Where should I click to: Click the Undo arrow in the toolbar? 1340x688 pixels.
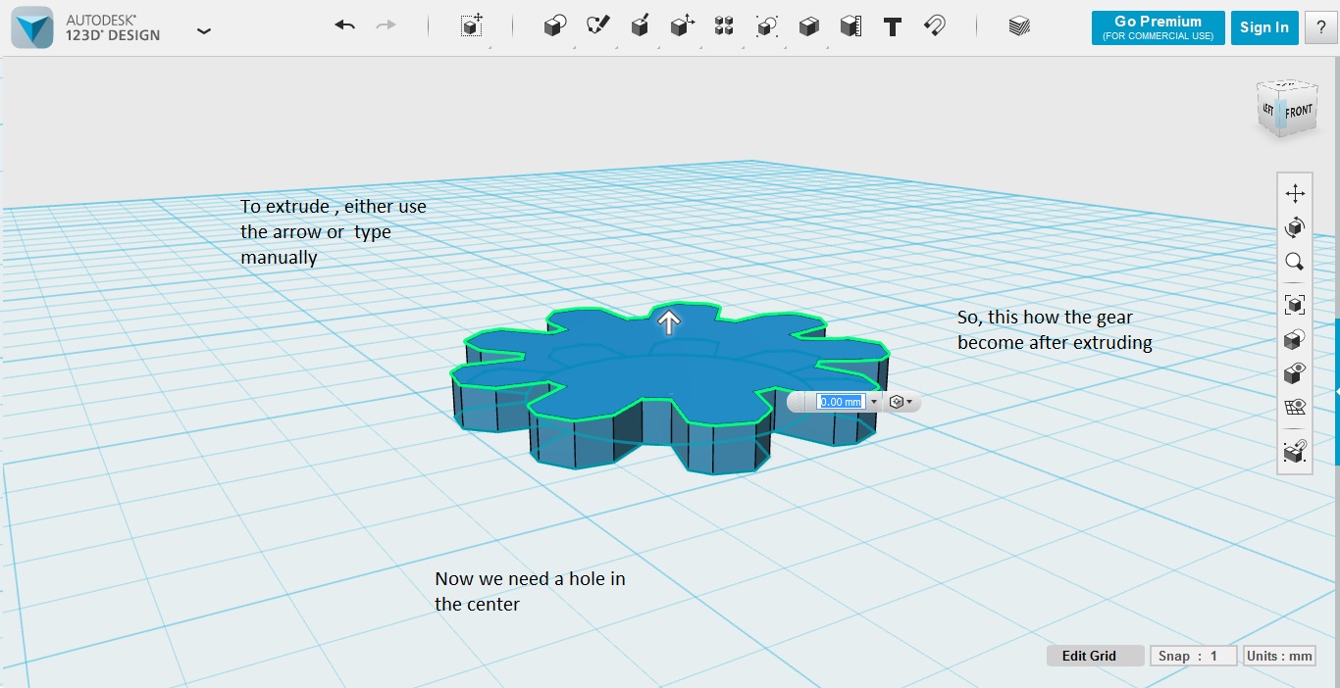click(344, 26)
